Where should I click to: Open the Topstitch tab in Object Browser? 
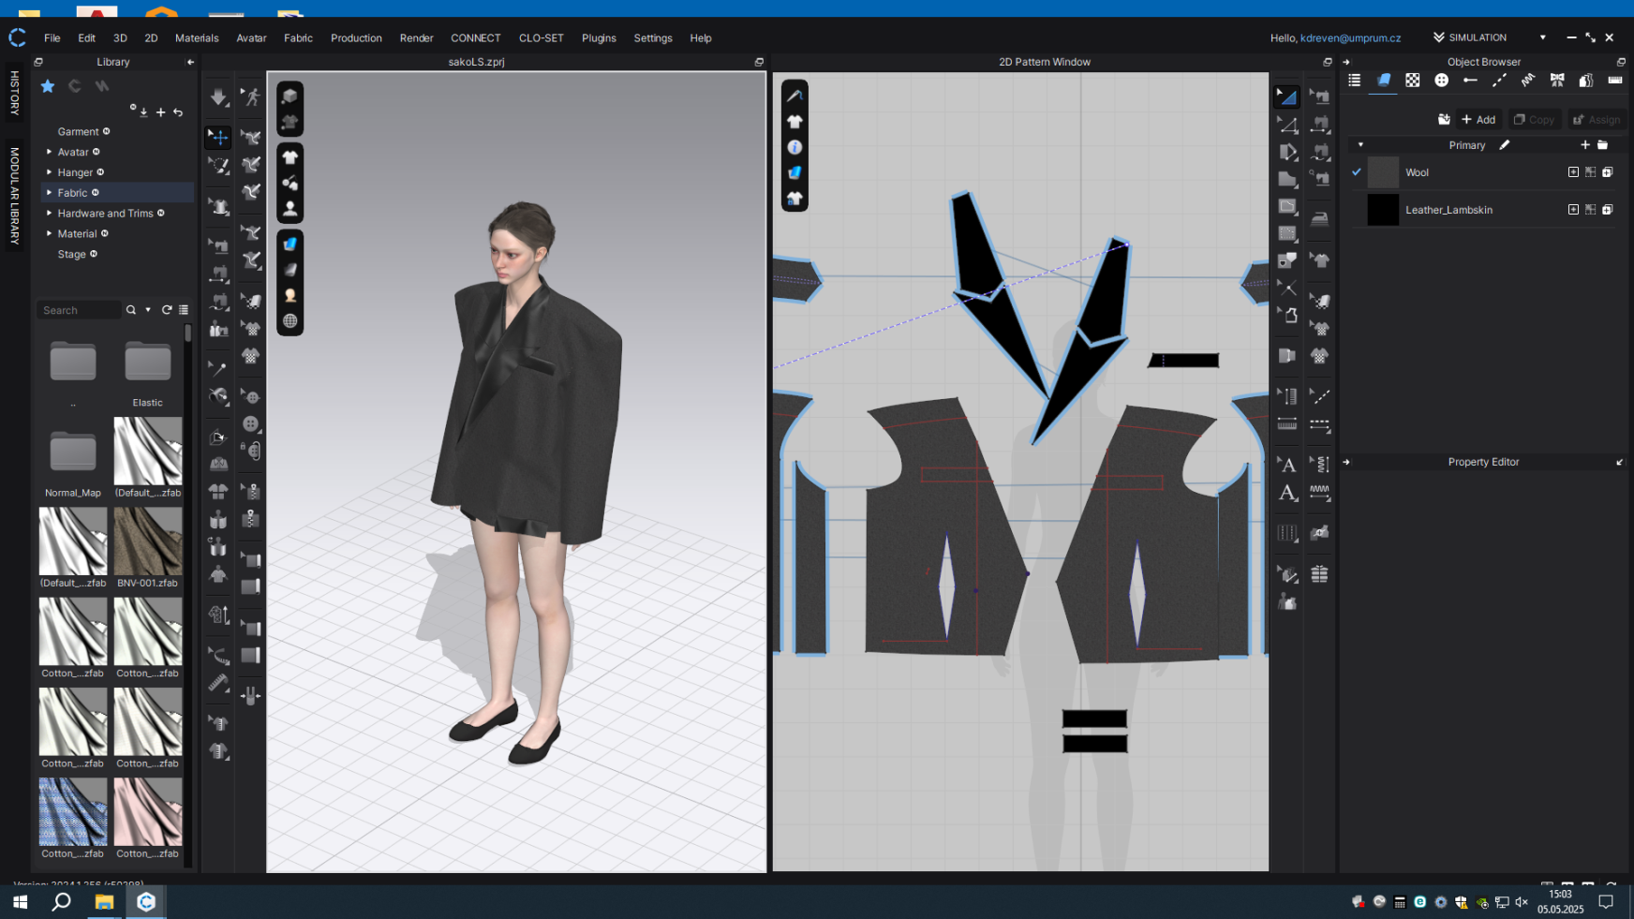1499,81
